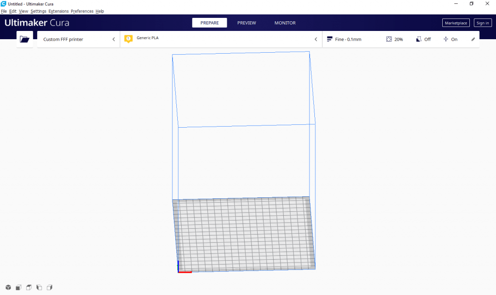Close the Ultimaker Cura window
This screenshot has width=496, height=295.
[487, 4]
